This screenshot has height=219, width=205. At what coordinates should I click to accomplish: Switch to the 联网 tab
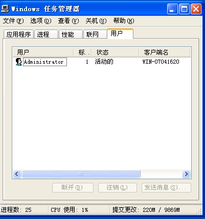[95, 34]
